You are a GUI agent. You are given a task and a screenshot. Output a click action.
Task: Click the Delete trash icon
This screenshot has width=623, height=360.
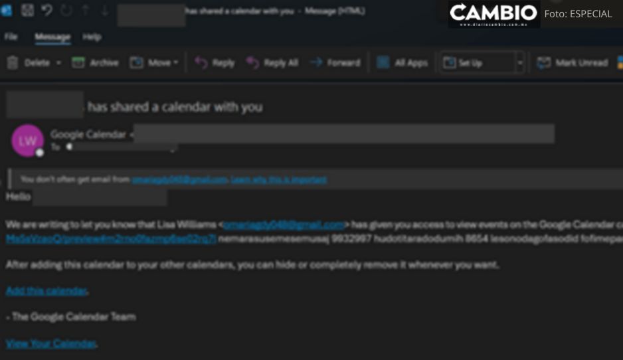coord(13,63)
